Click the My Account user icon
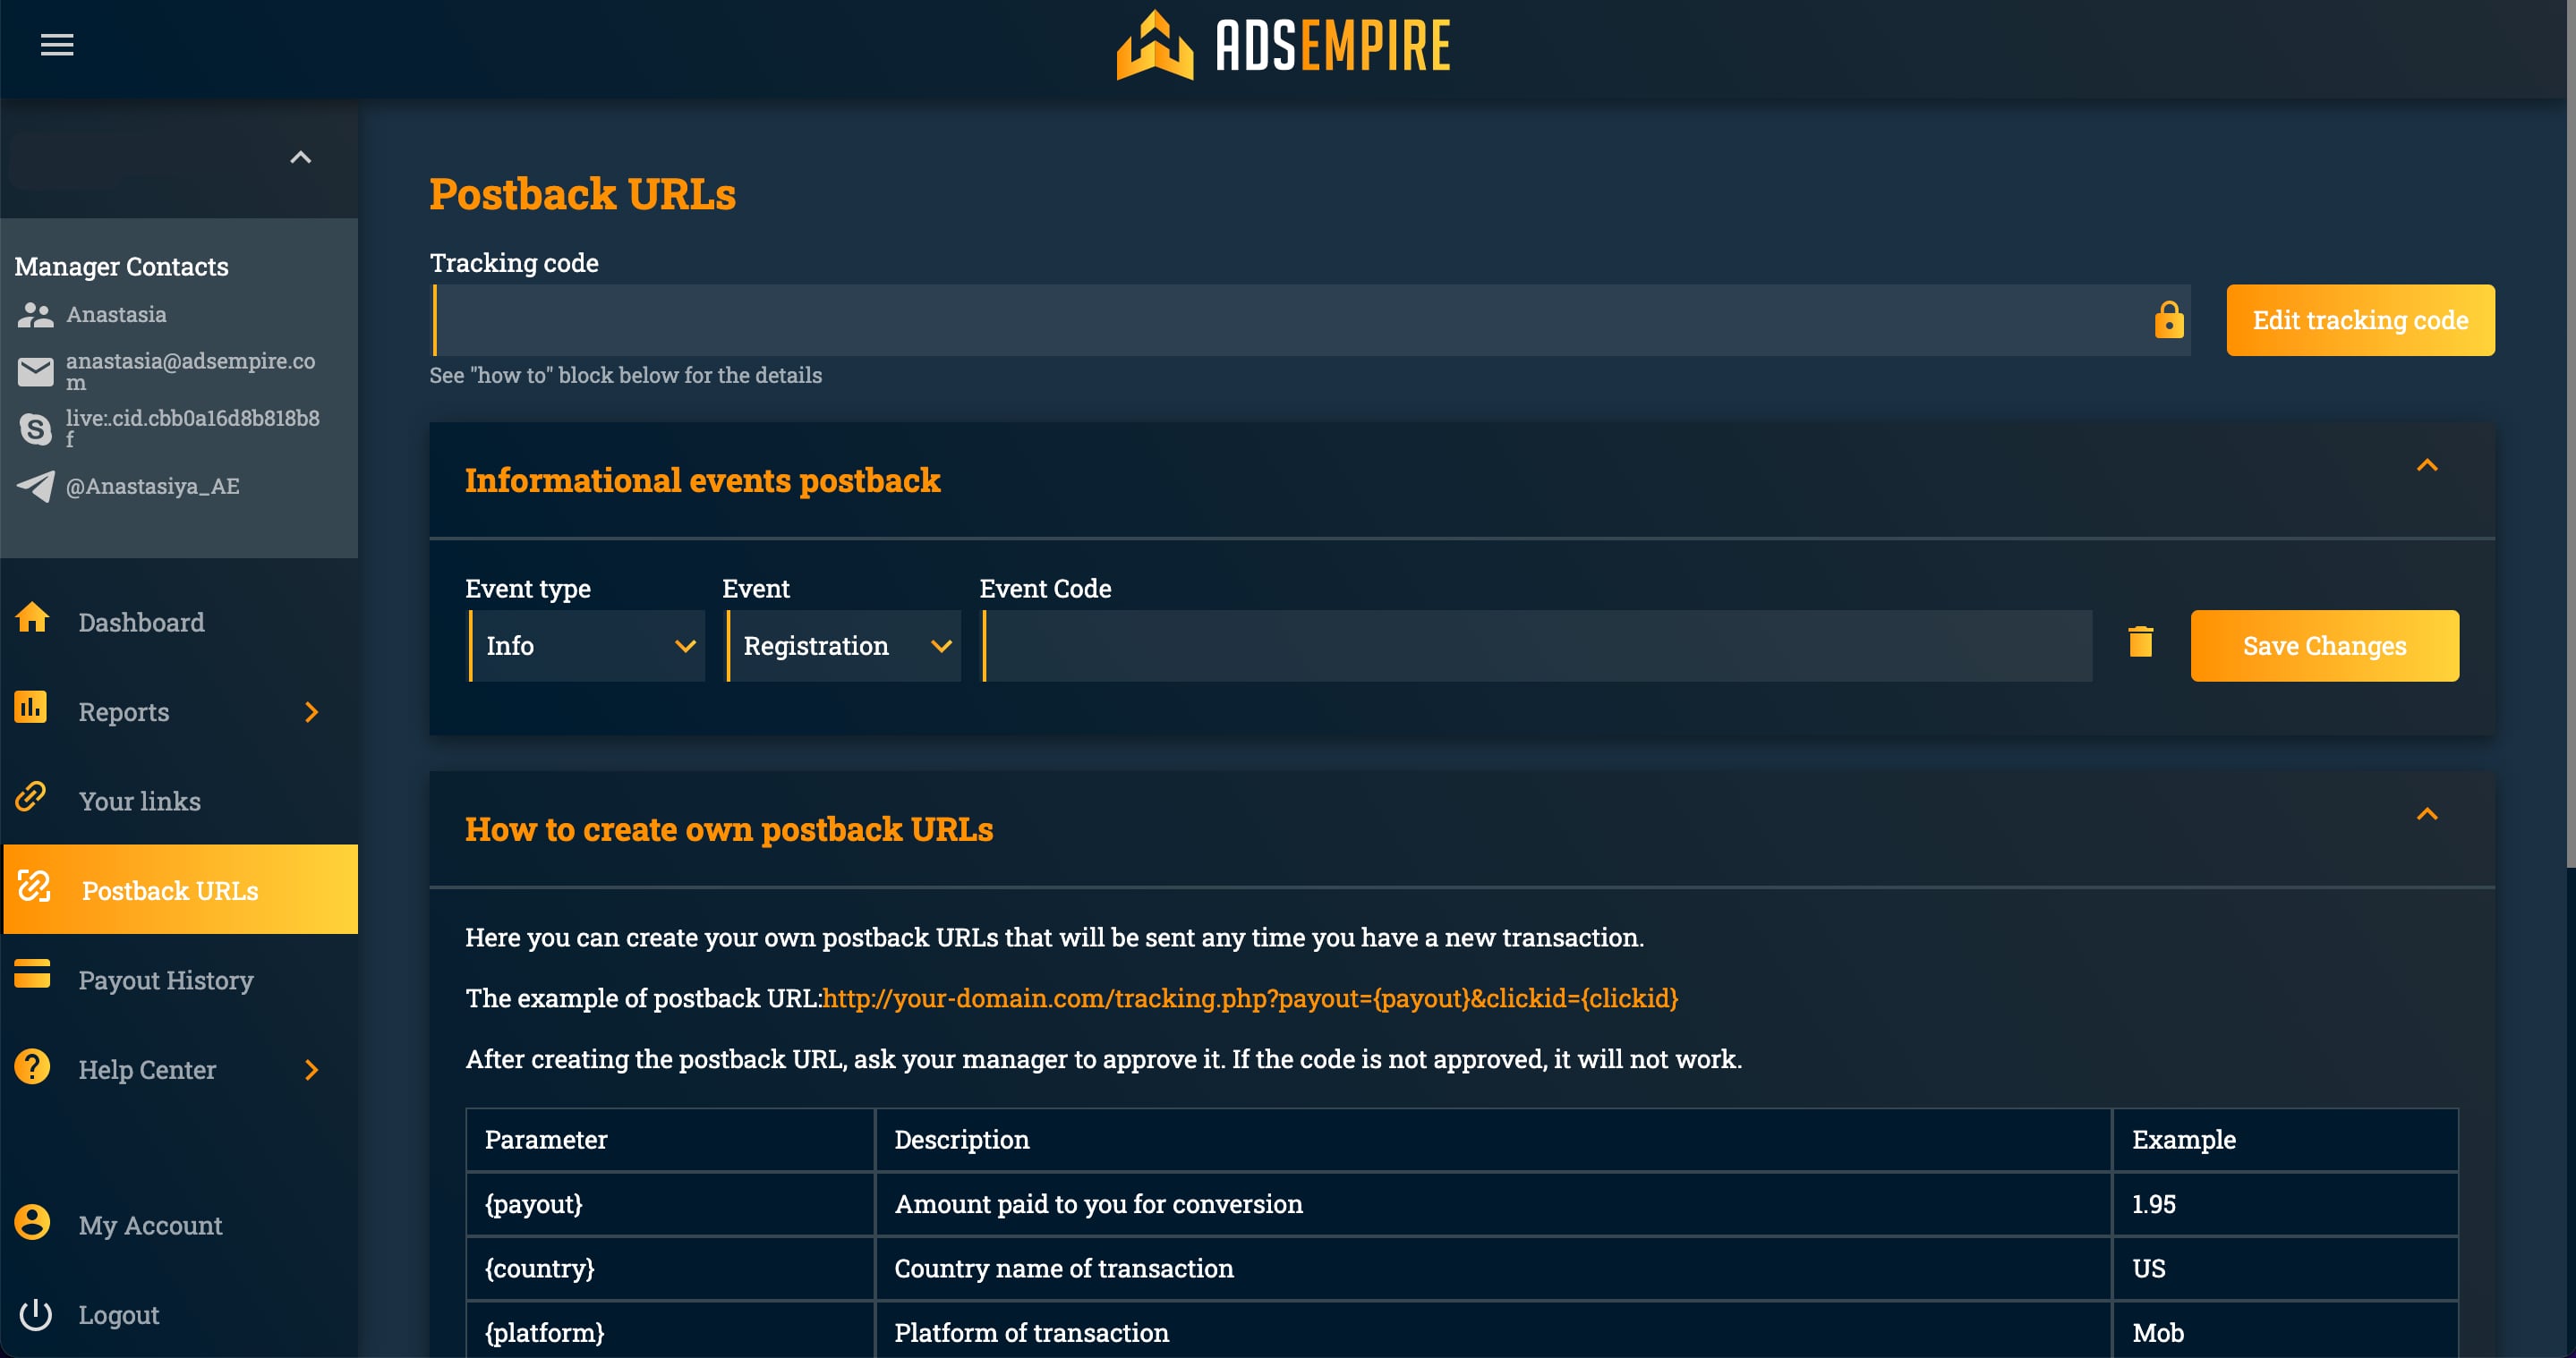2576x1358 pixels. (32, 1221)
